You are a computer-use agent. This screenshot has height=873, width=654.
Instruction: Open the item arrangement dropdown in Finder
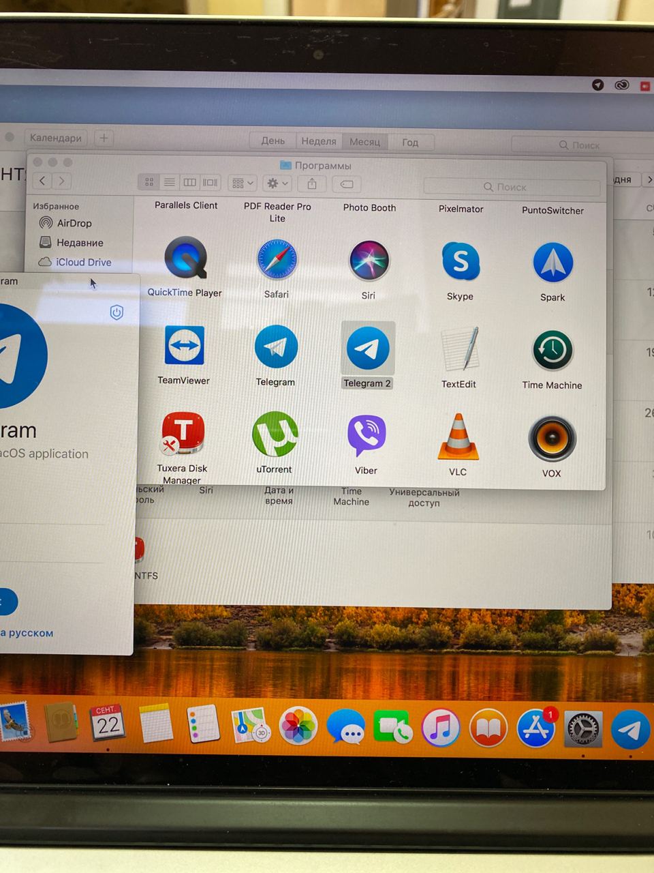click(x=243, y=183)
